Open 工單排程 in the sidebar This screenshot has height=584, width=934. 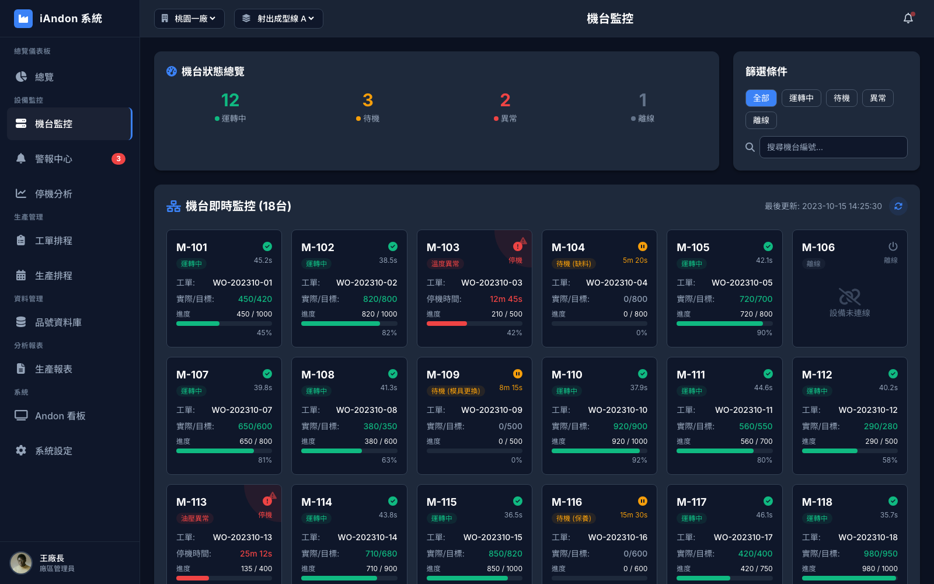tap(70, 240)
